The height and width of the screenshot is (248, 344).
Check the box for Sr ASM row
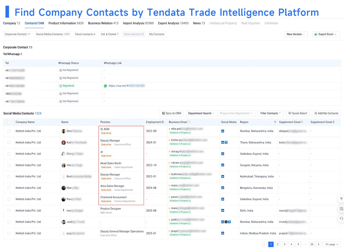click(x=9, y=131)
